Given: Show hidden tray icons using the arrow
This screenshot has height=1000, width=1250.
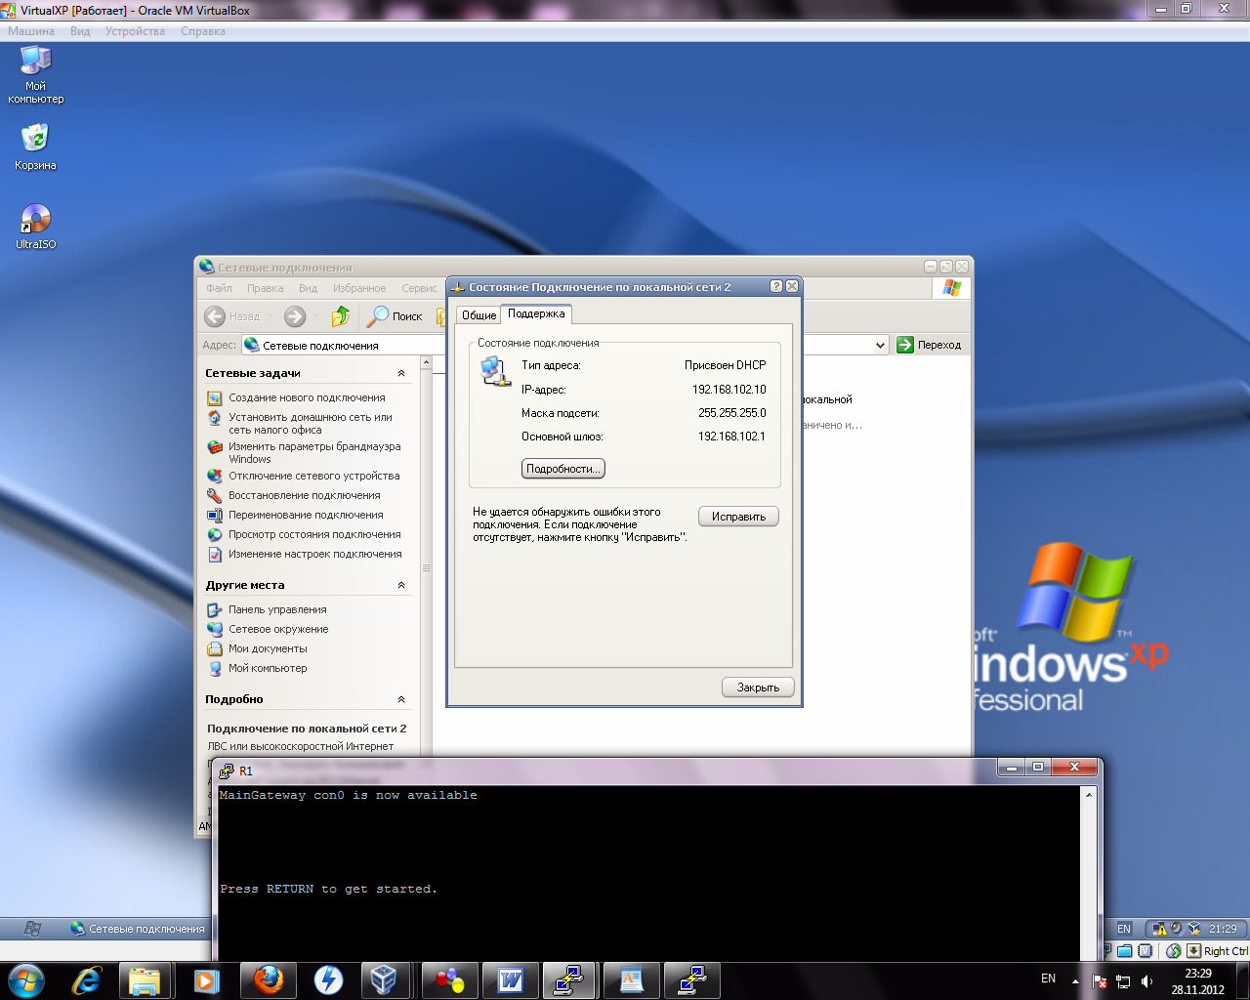Looking at the screenshot, I should [1075, 980].
